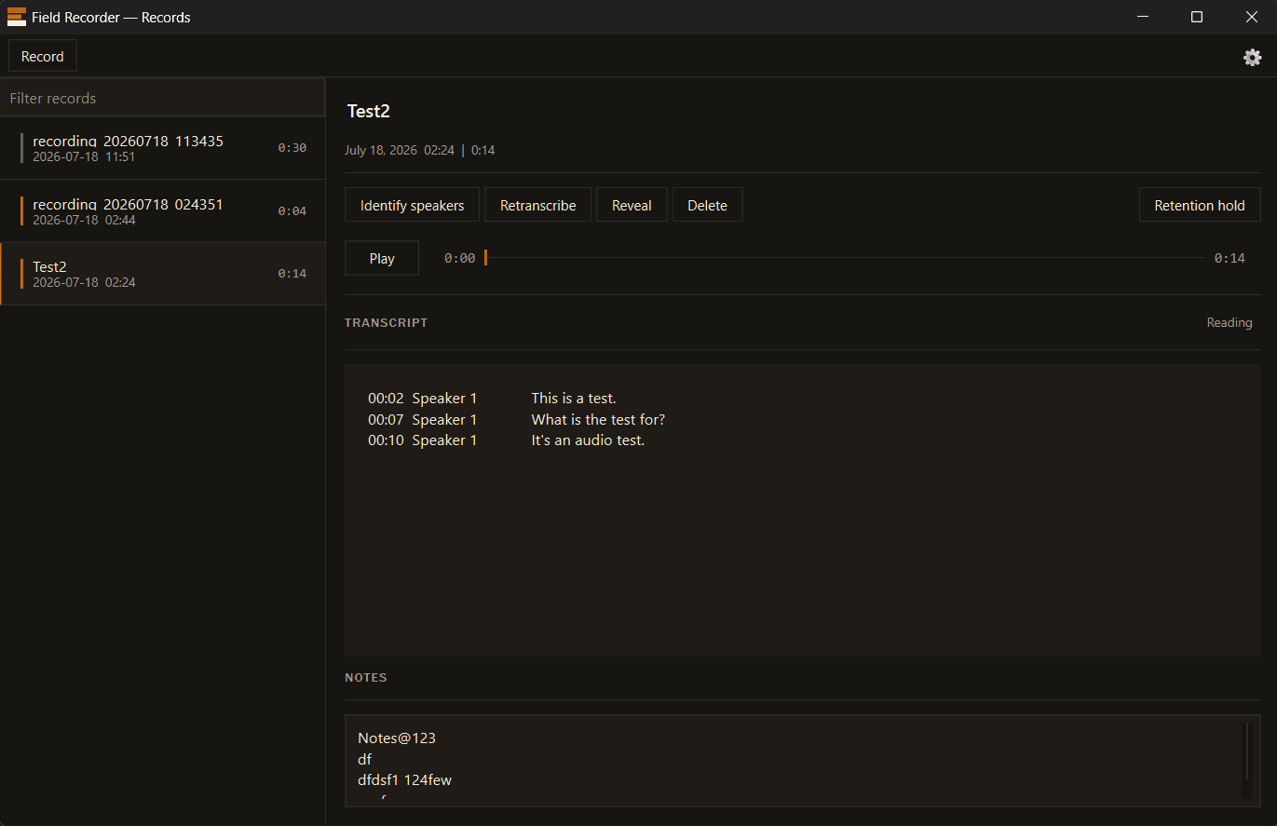Click the Speaker 1 label at 00:07

click(444, 419)
